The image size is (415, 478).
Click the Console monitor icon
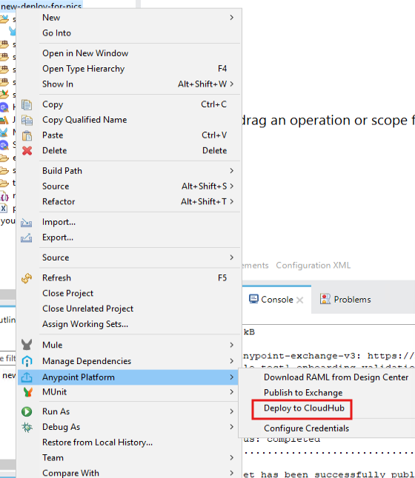tap(253, 299)
